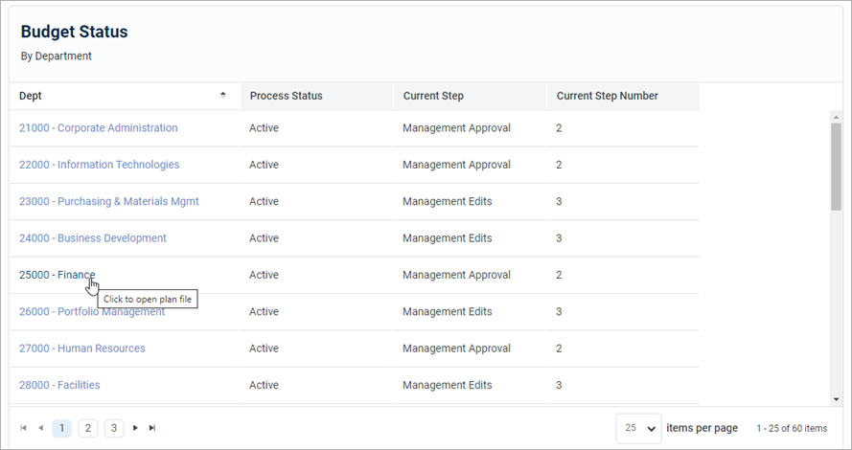852x450 pixels.
Task: Jump to last page of results
Action: point(152,428)
